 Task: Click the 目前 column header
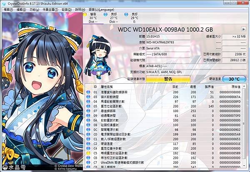[x=175, y=87]
